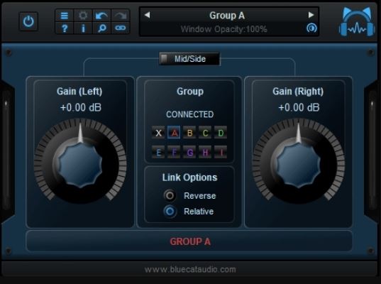
Task: Disconnect group with the X button
Action: tap(158, 133)
